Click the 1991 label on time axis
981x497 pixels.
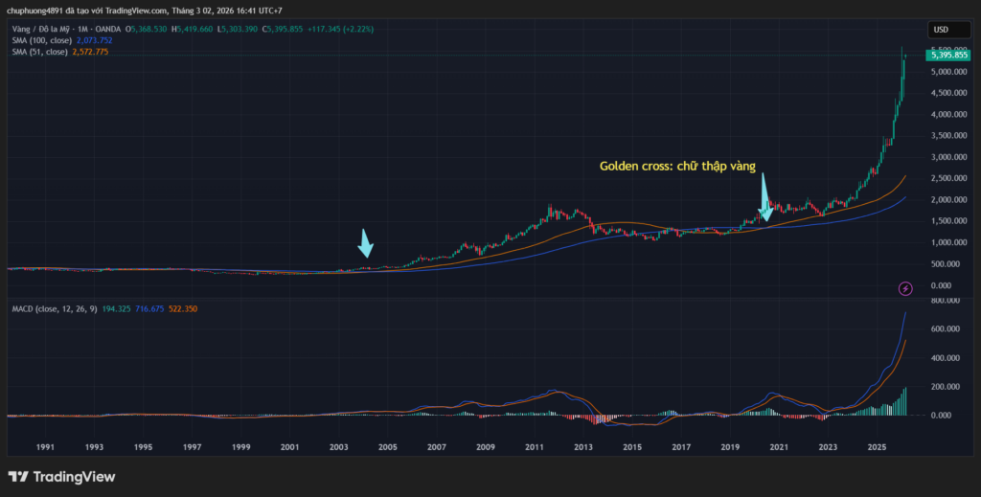point(45,447)
